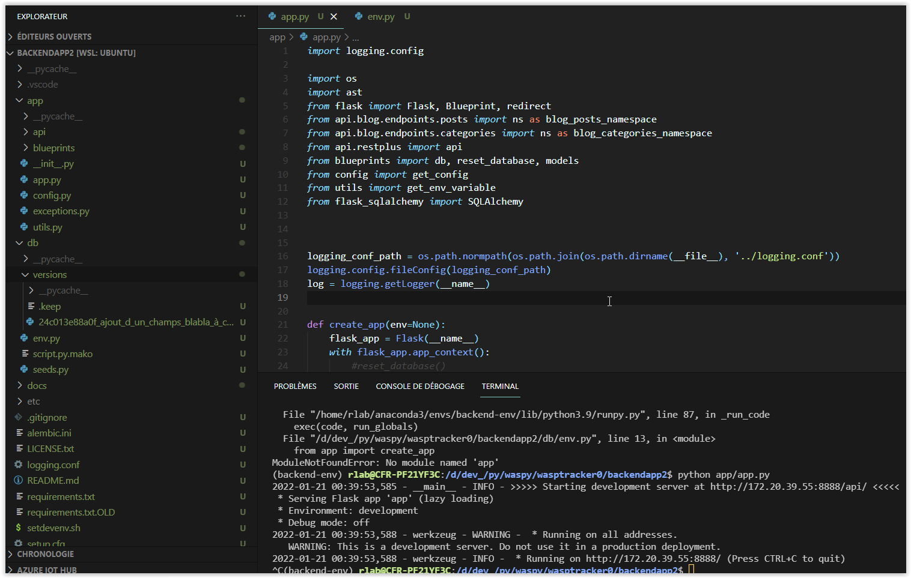Click the shell icon beside setdevenv.sh
Viewport: 911px width, 578px height.
19,528
